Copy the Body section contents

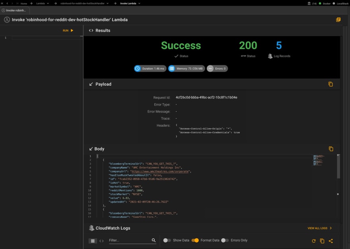pyautogui.click(x=331, y=149)
